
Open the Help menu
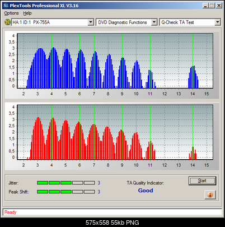coord(27,13)
